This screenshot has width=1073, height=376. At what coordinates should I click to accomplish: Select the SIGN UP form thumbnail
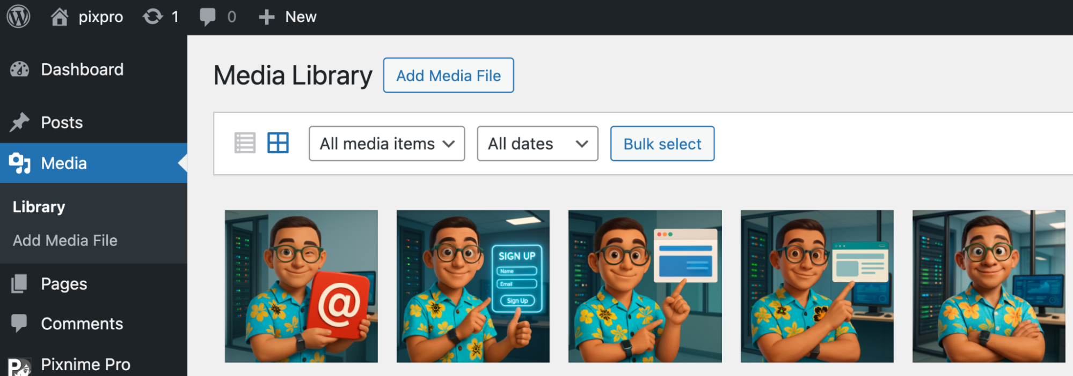(473, 287)
